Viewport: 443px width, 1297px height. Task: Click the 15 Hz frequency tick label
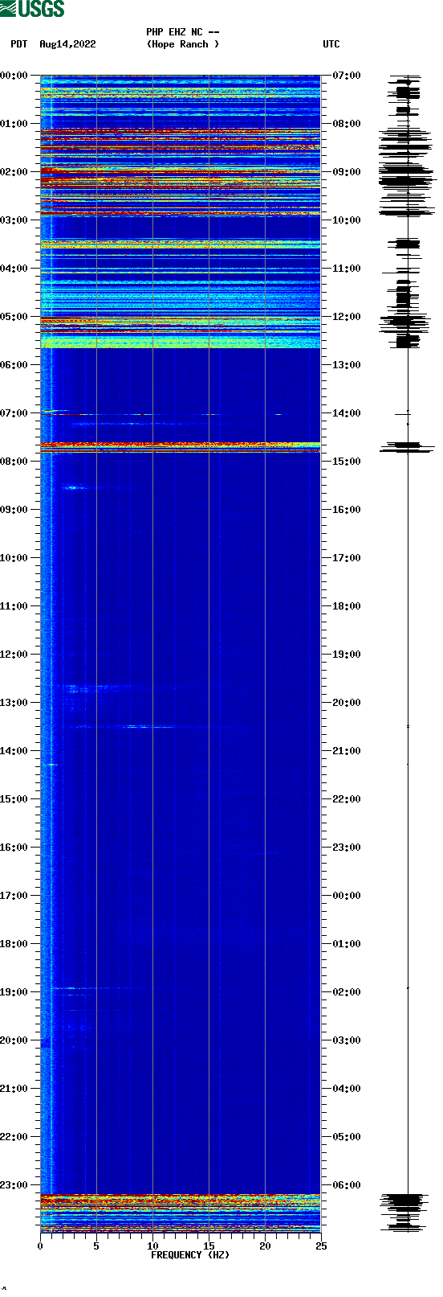tap(209, 1246)
